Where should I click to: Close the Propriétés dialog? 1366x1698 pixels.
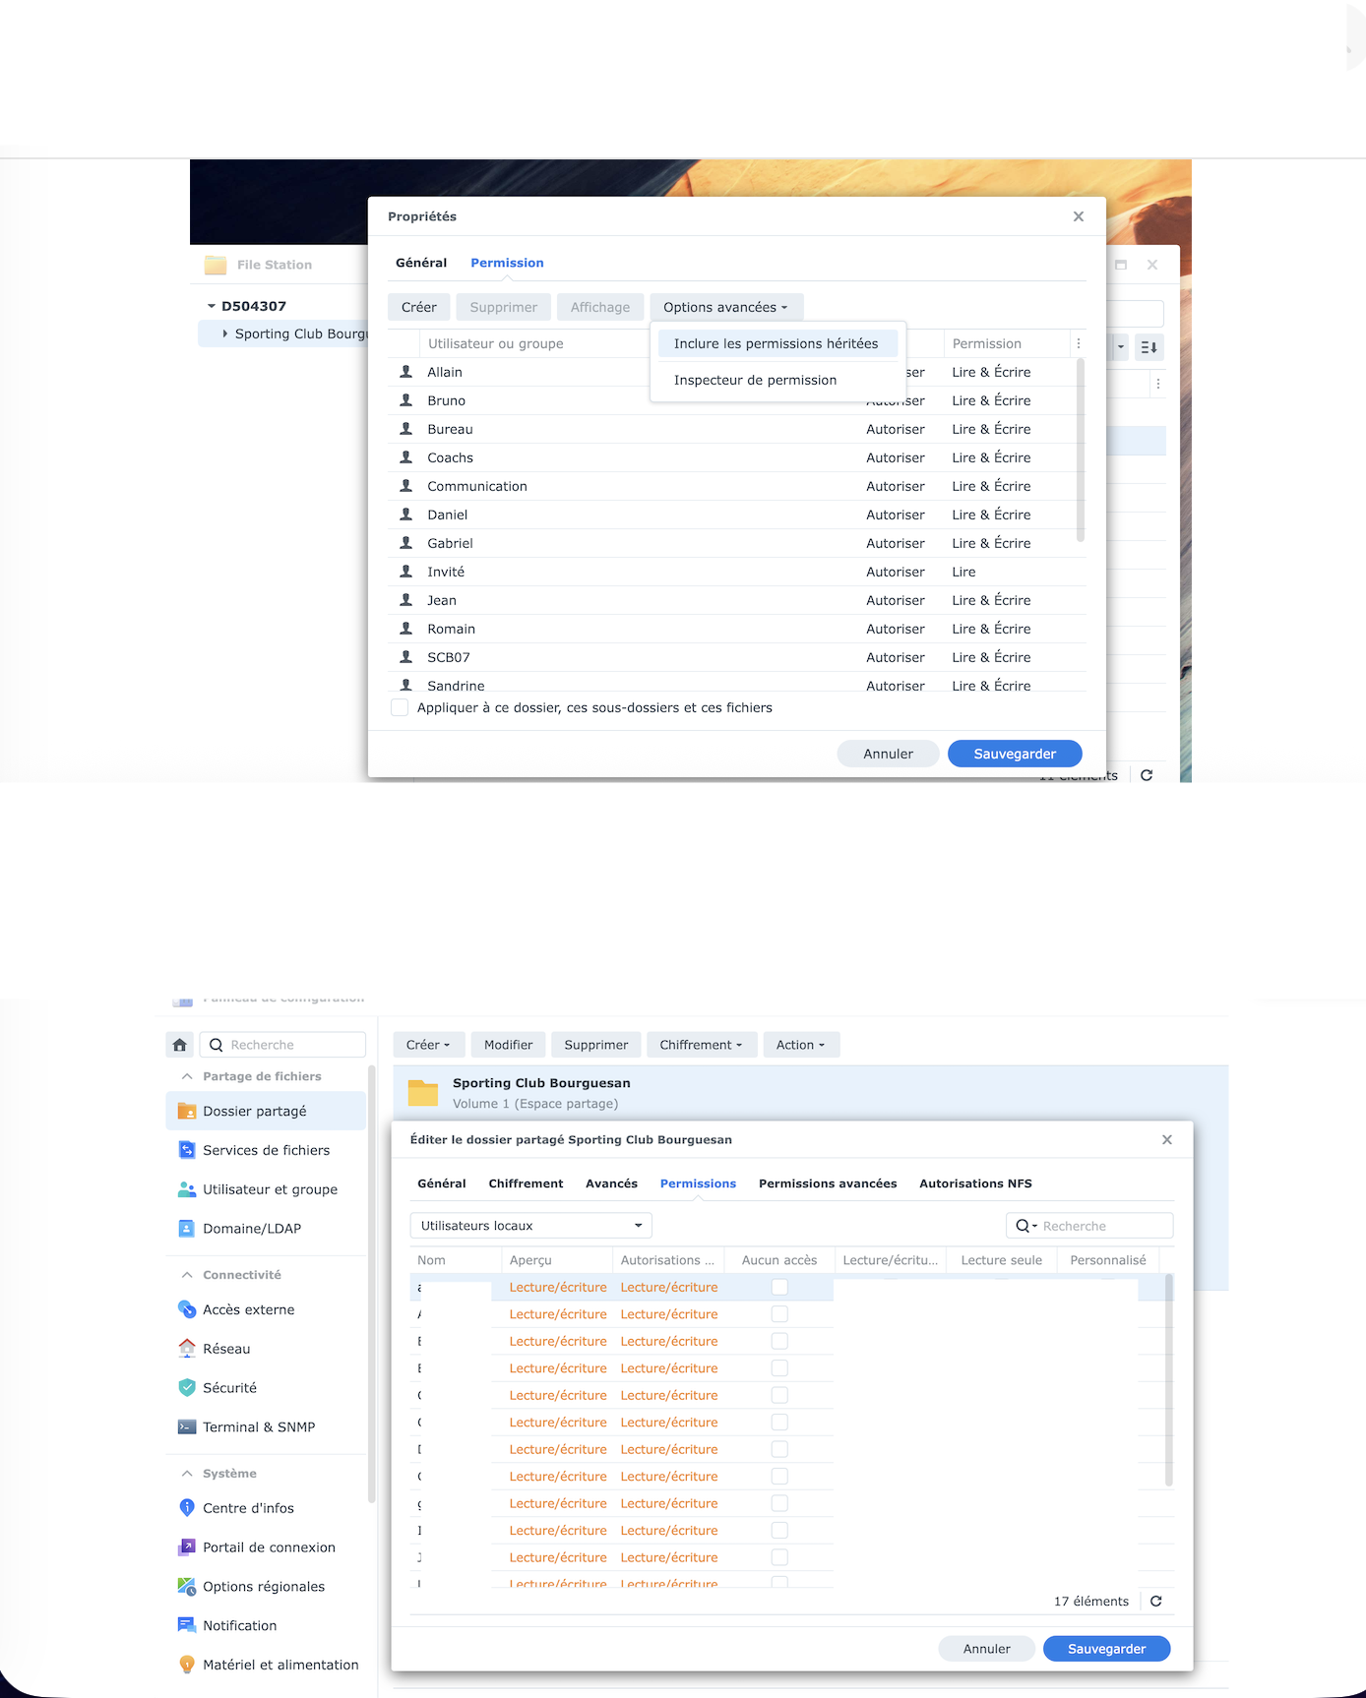(1079, 216)
